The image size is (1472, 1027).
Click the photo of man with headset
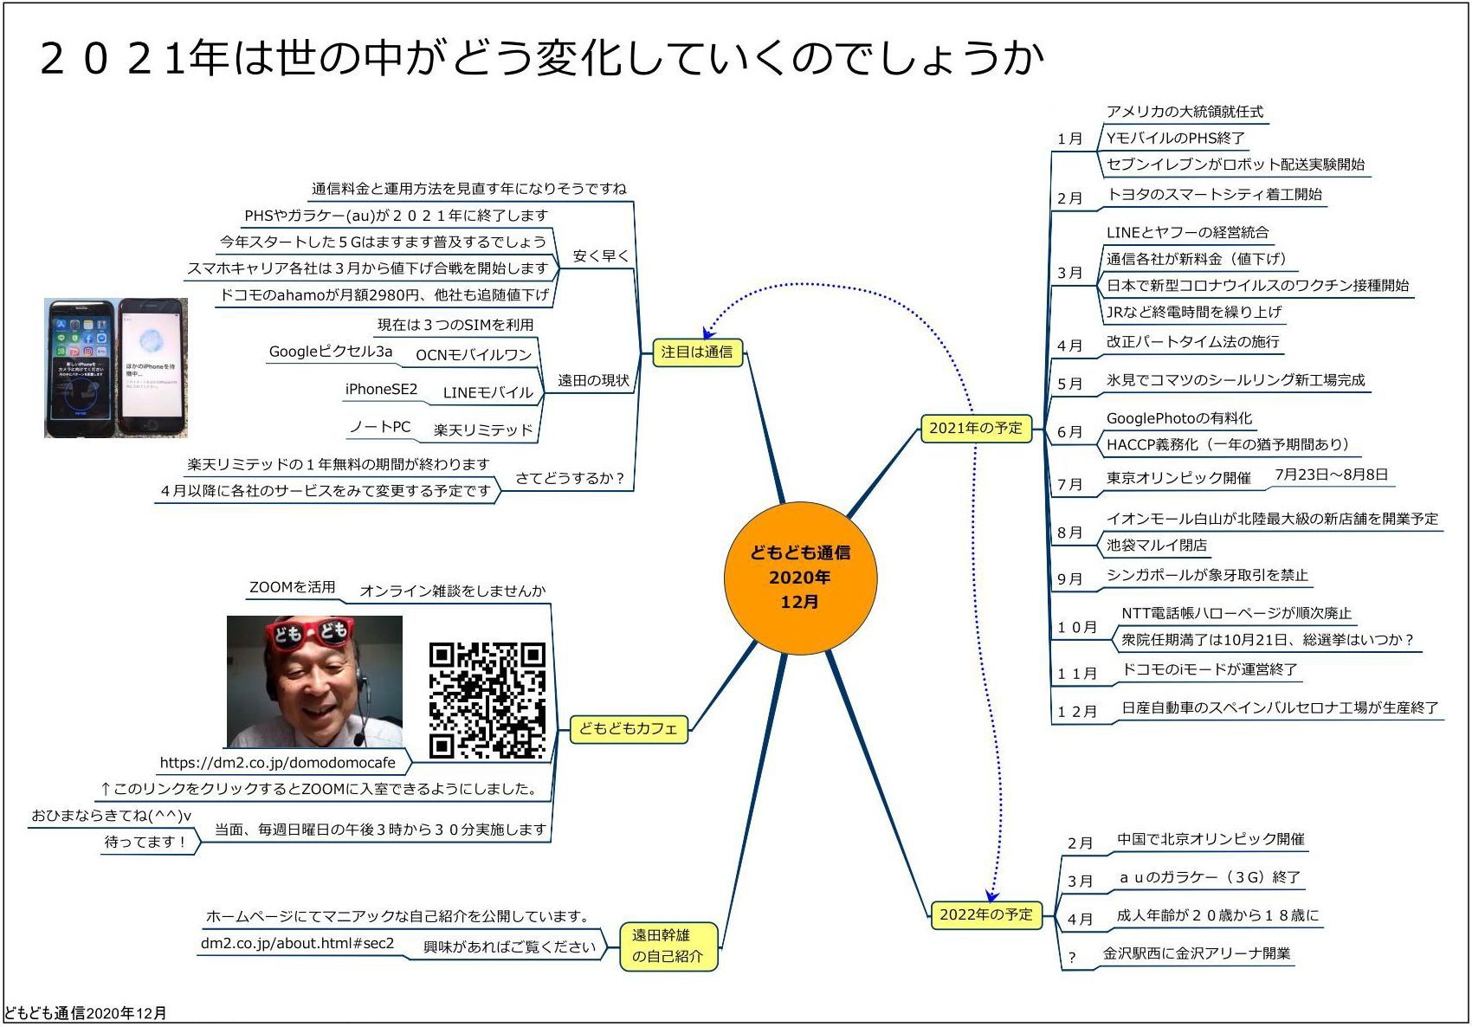click(314, 681)
